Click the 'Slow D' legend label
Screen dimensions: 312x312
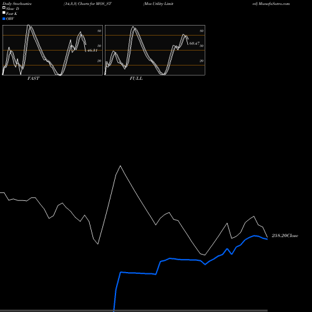pyautogui.click(x=12, y=9)
